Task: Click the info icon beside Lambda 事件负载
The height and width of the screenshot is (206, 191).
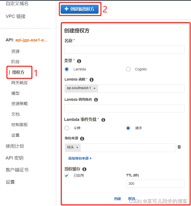Action: click(103, 120)
